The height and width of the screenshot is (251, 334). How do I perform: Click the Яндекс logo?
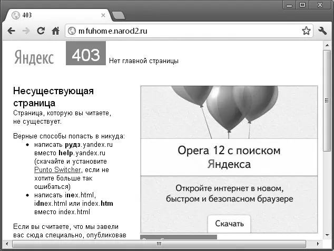[x=34, y=57]
